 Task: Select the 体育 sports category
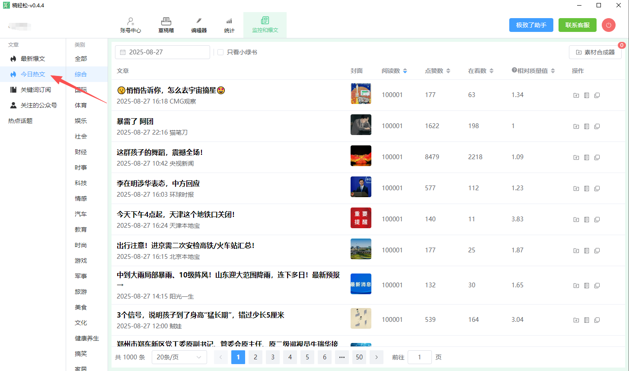pyautogui.click(x=81, y=105)
